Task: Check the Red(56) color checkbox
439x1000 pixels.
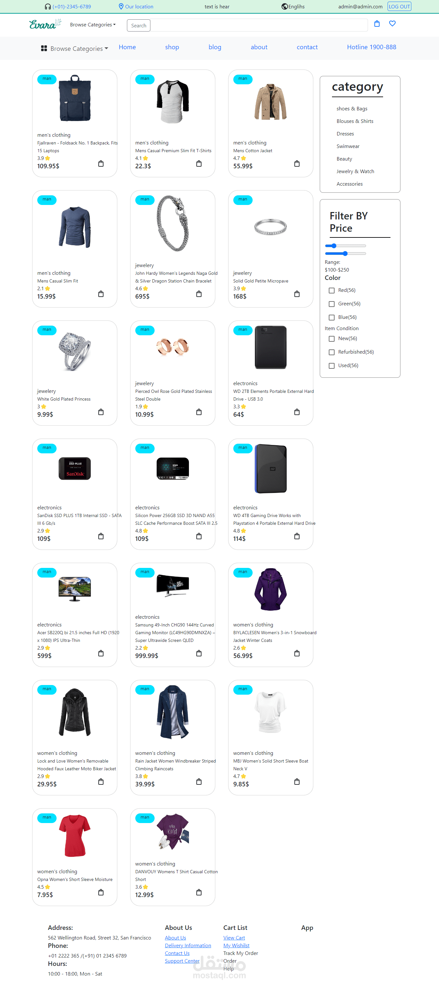Action: [332, 290]
